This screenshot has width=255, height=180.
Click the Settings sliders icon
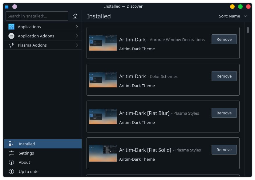11,153
